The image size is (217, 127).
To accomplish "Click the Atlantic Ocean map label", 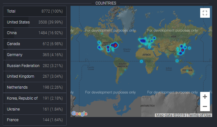I will [x=127, y=50].
